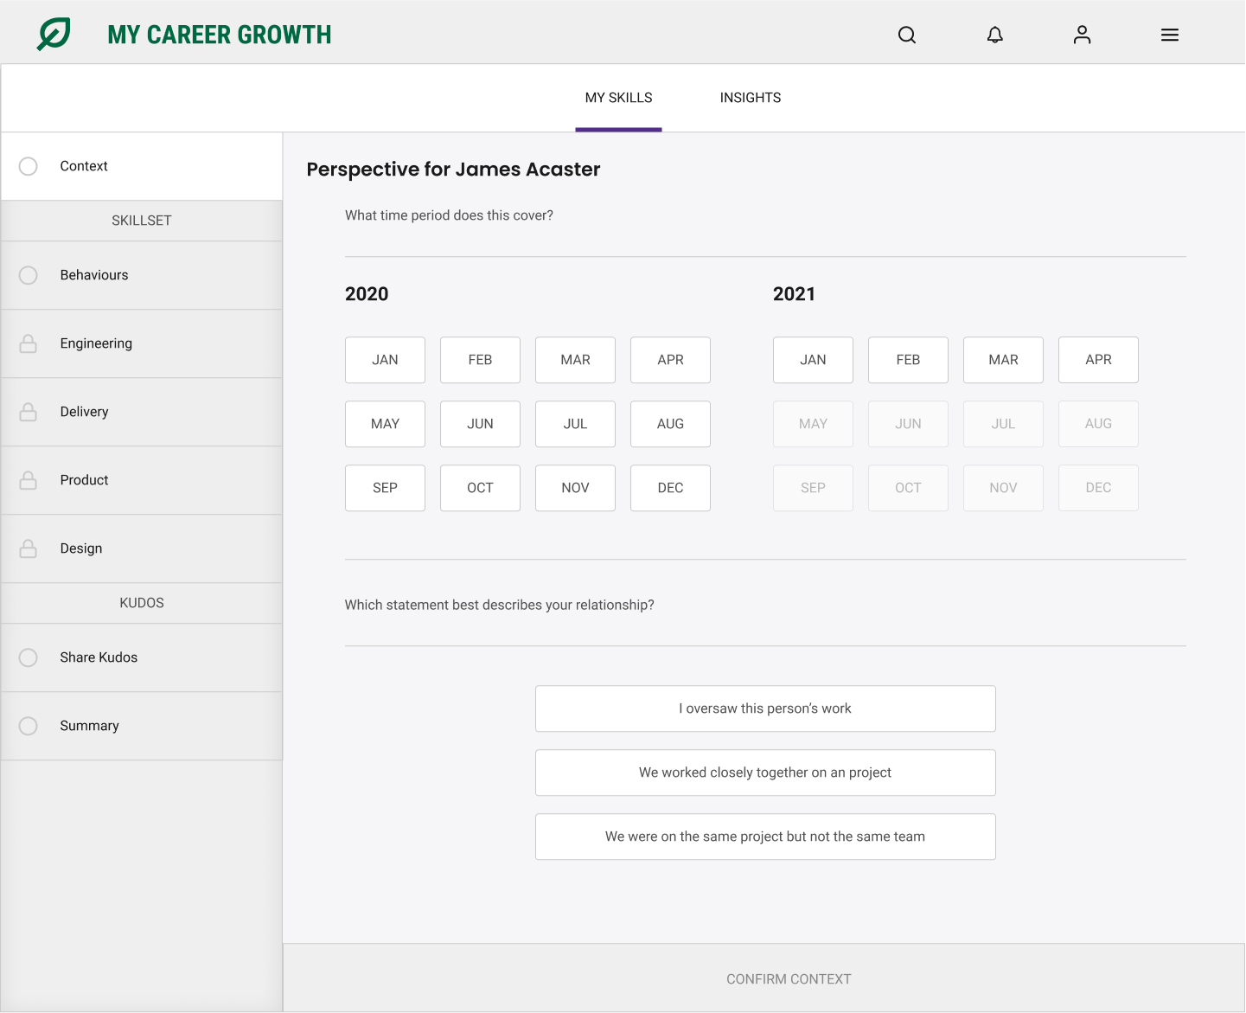Select SEP 2020 month button
This screenshot has width=1246, height=1013.
(x=385, y=488)
